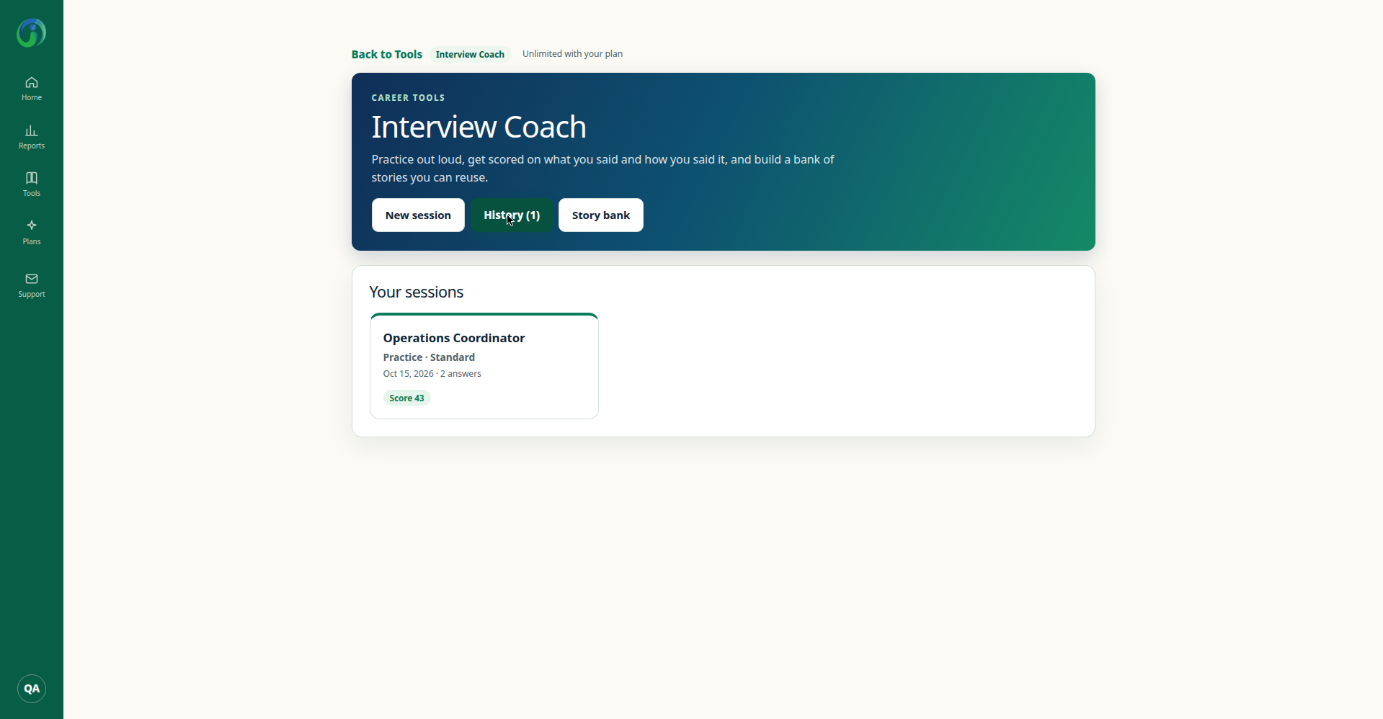Open Support in the sidebar

coord(32,285)
